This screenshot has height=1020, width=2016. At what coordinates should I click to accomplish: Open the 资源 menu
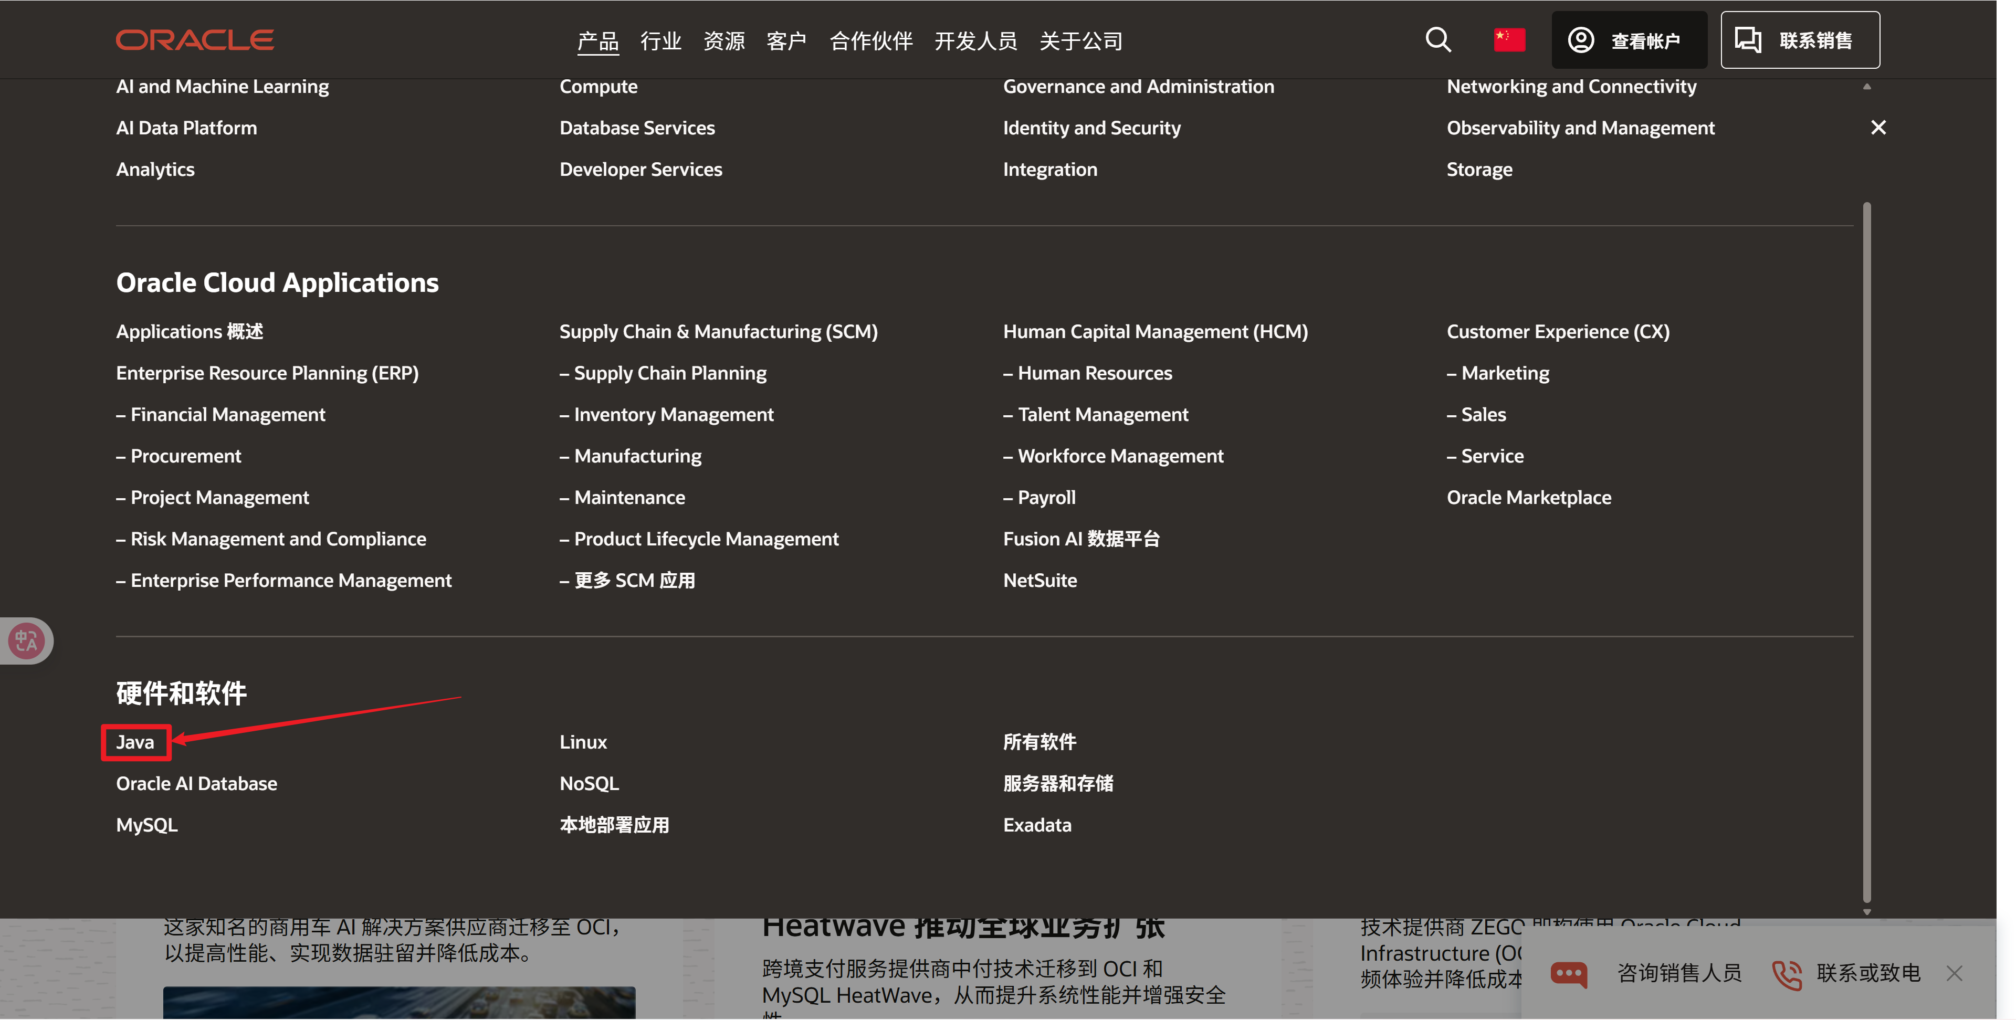coord(724,41)
